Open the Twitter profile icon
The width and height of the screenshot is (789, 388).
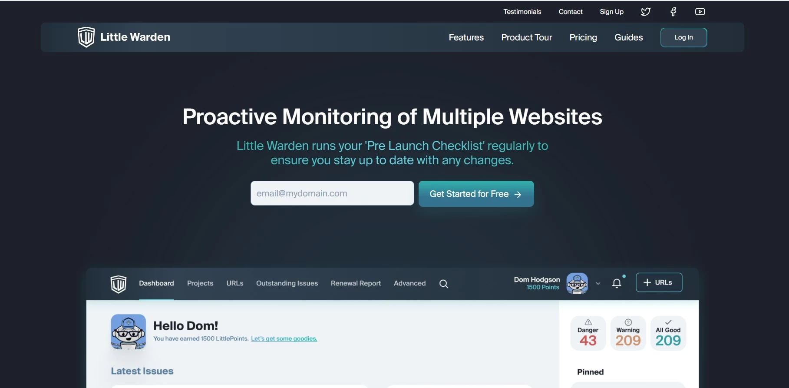[646, 12]
